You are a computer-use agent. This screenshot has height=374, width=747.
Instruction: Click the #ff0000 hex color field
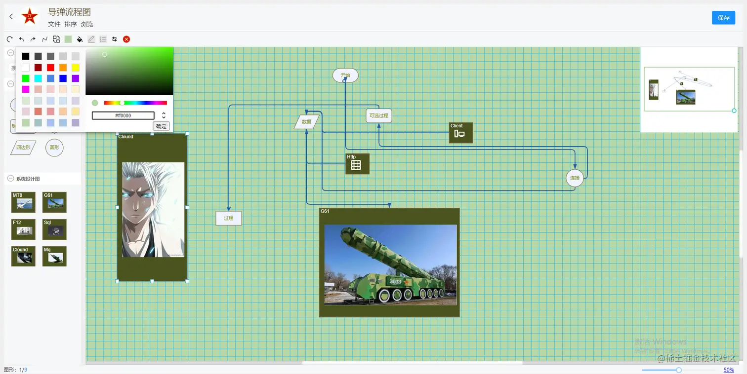tap(123, 115)
